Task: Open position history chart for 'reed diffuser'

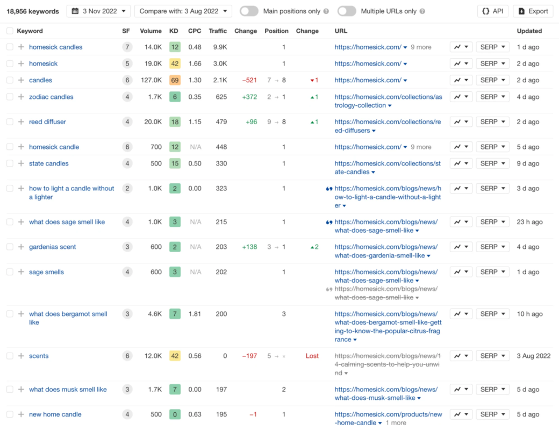Action: (461, 121)
